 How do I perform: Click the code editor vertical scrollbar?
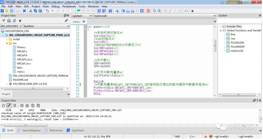pyautogui.click(x=215, y=46)
